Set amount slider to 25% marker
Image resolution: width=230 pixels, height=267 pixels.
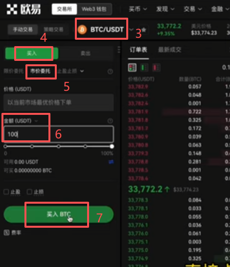32,146
